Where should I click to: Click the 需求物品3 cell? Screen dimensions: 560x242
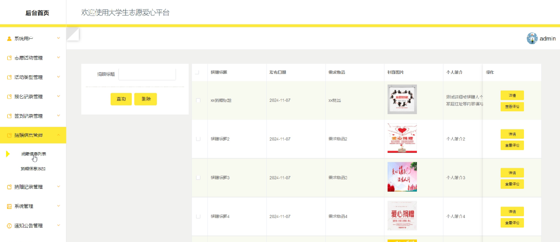tap(338, 177)
